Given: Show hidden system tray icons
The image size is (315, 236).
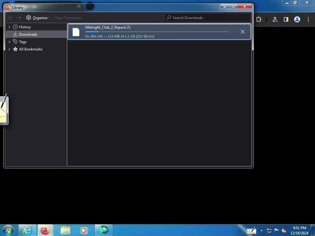Looking at the screenshot, I should click(x=261, y=230).
